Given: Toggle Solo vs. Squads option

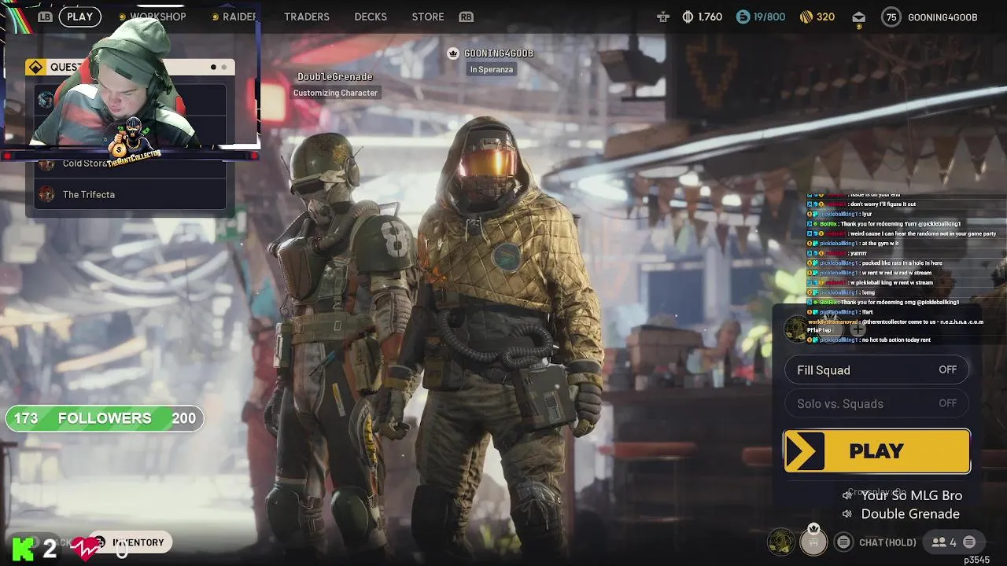Looking at the screenshot, I should pos(876,403).
